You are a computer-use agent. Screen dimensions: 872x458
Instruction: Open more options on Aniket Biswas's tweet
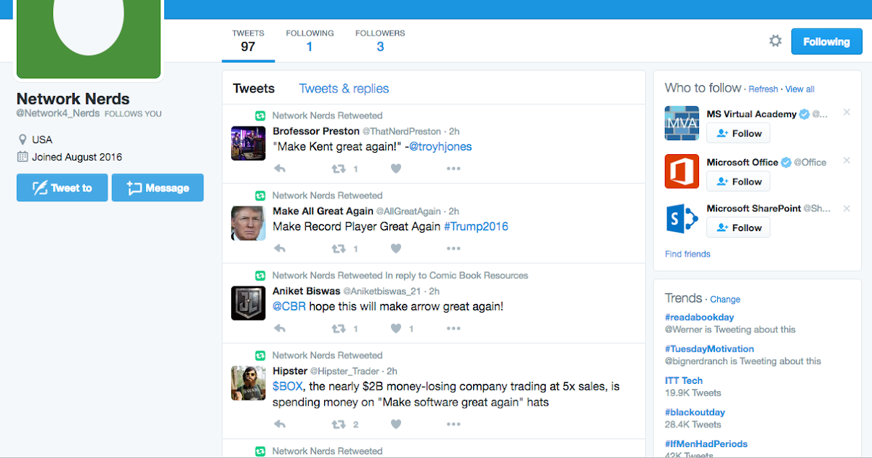click(453, 328)
